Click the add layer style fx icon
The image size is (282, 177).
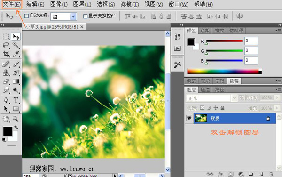tap(220, 174)
